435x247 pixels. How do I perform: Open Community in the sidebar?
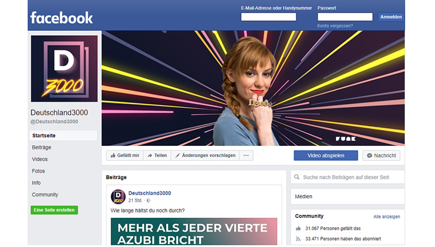click(45, 195)
